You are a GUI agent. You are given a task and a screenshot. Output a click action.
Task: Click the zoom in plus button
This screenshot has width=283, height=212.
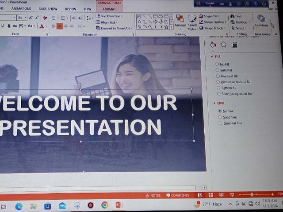[272, 194]
